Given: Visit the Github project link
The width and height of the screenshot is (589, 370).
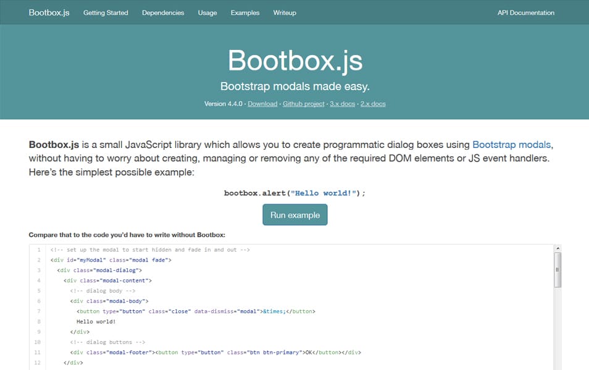Looking at the screenshot, I should (304, 104).
